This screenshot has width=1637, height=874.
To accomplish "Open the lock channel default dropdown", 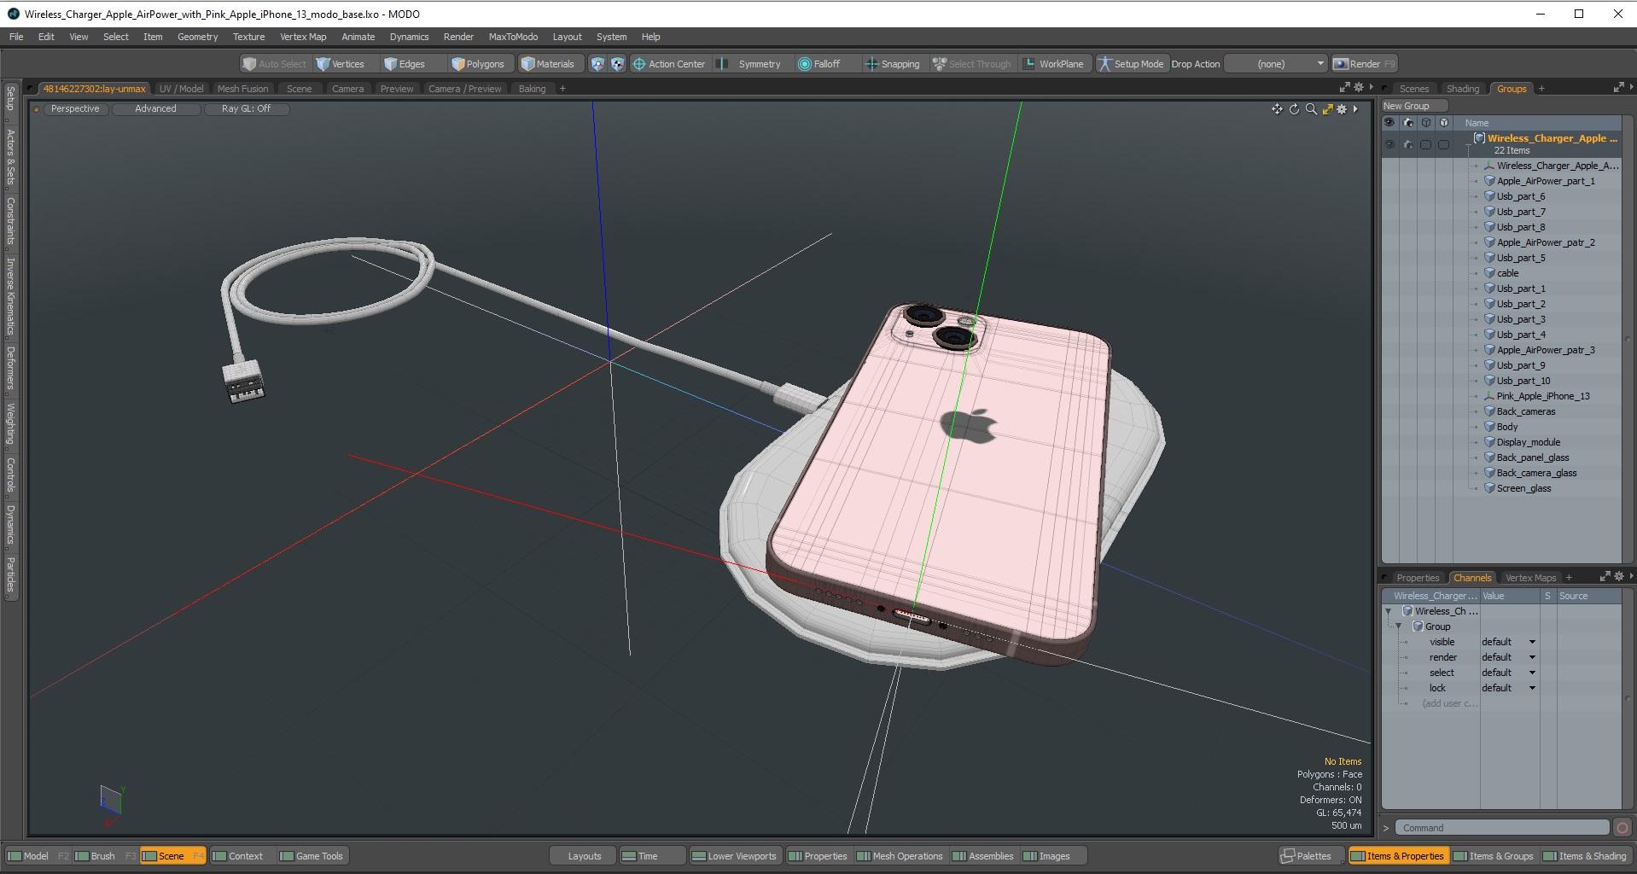I will coord(1509,688).
